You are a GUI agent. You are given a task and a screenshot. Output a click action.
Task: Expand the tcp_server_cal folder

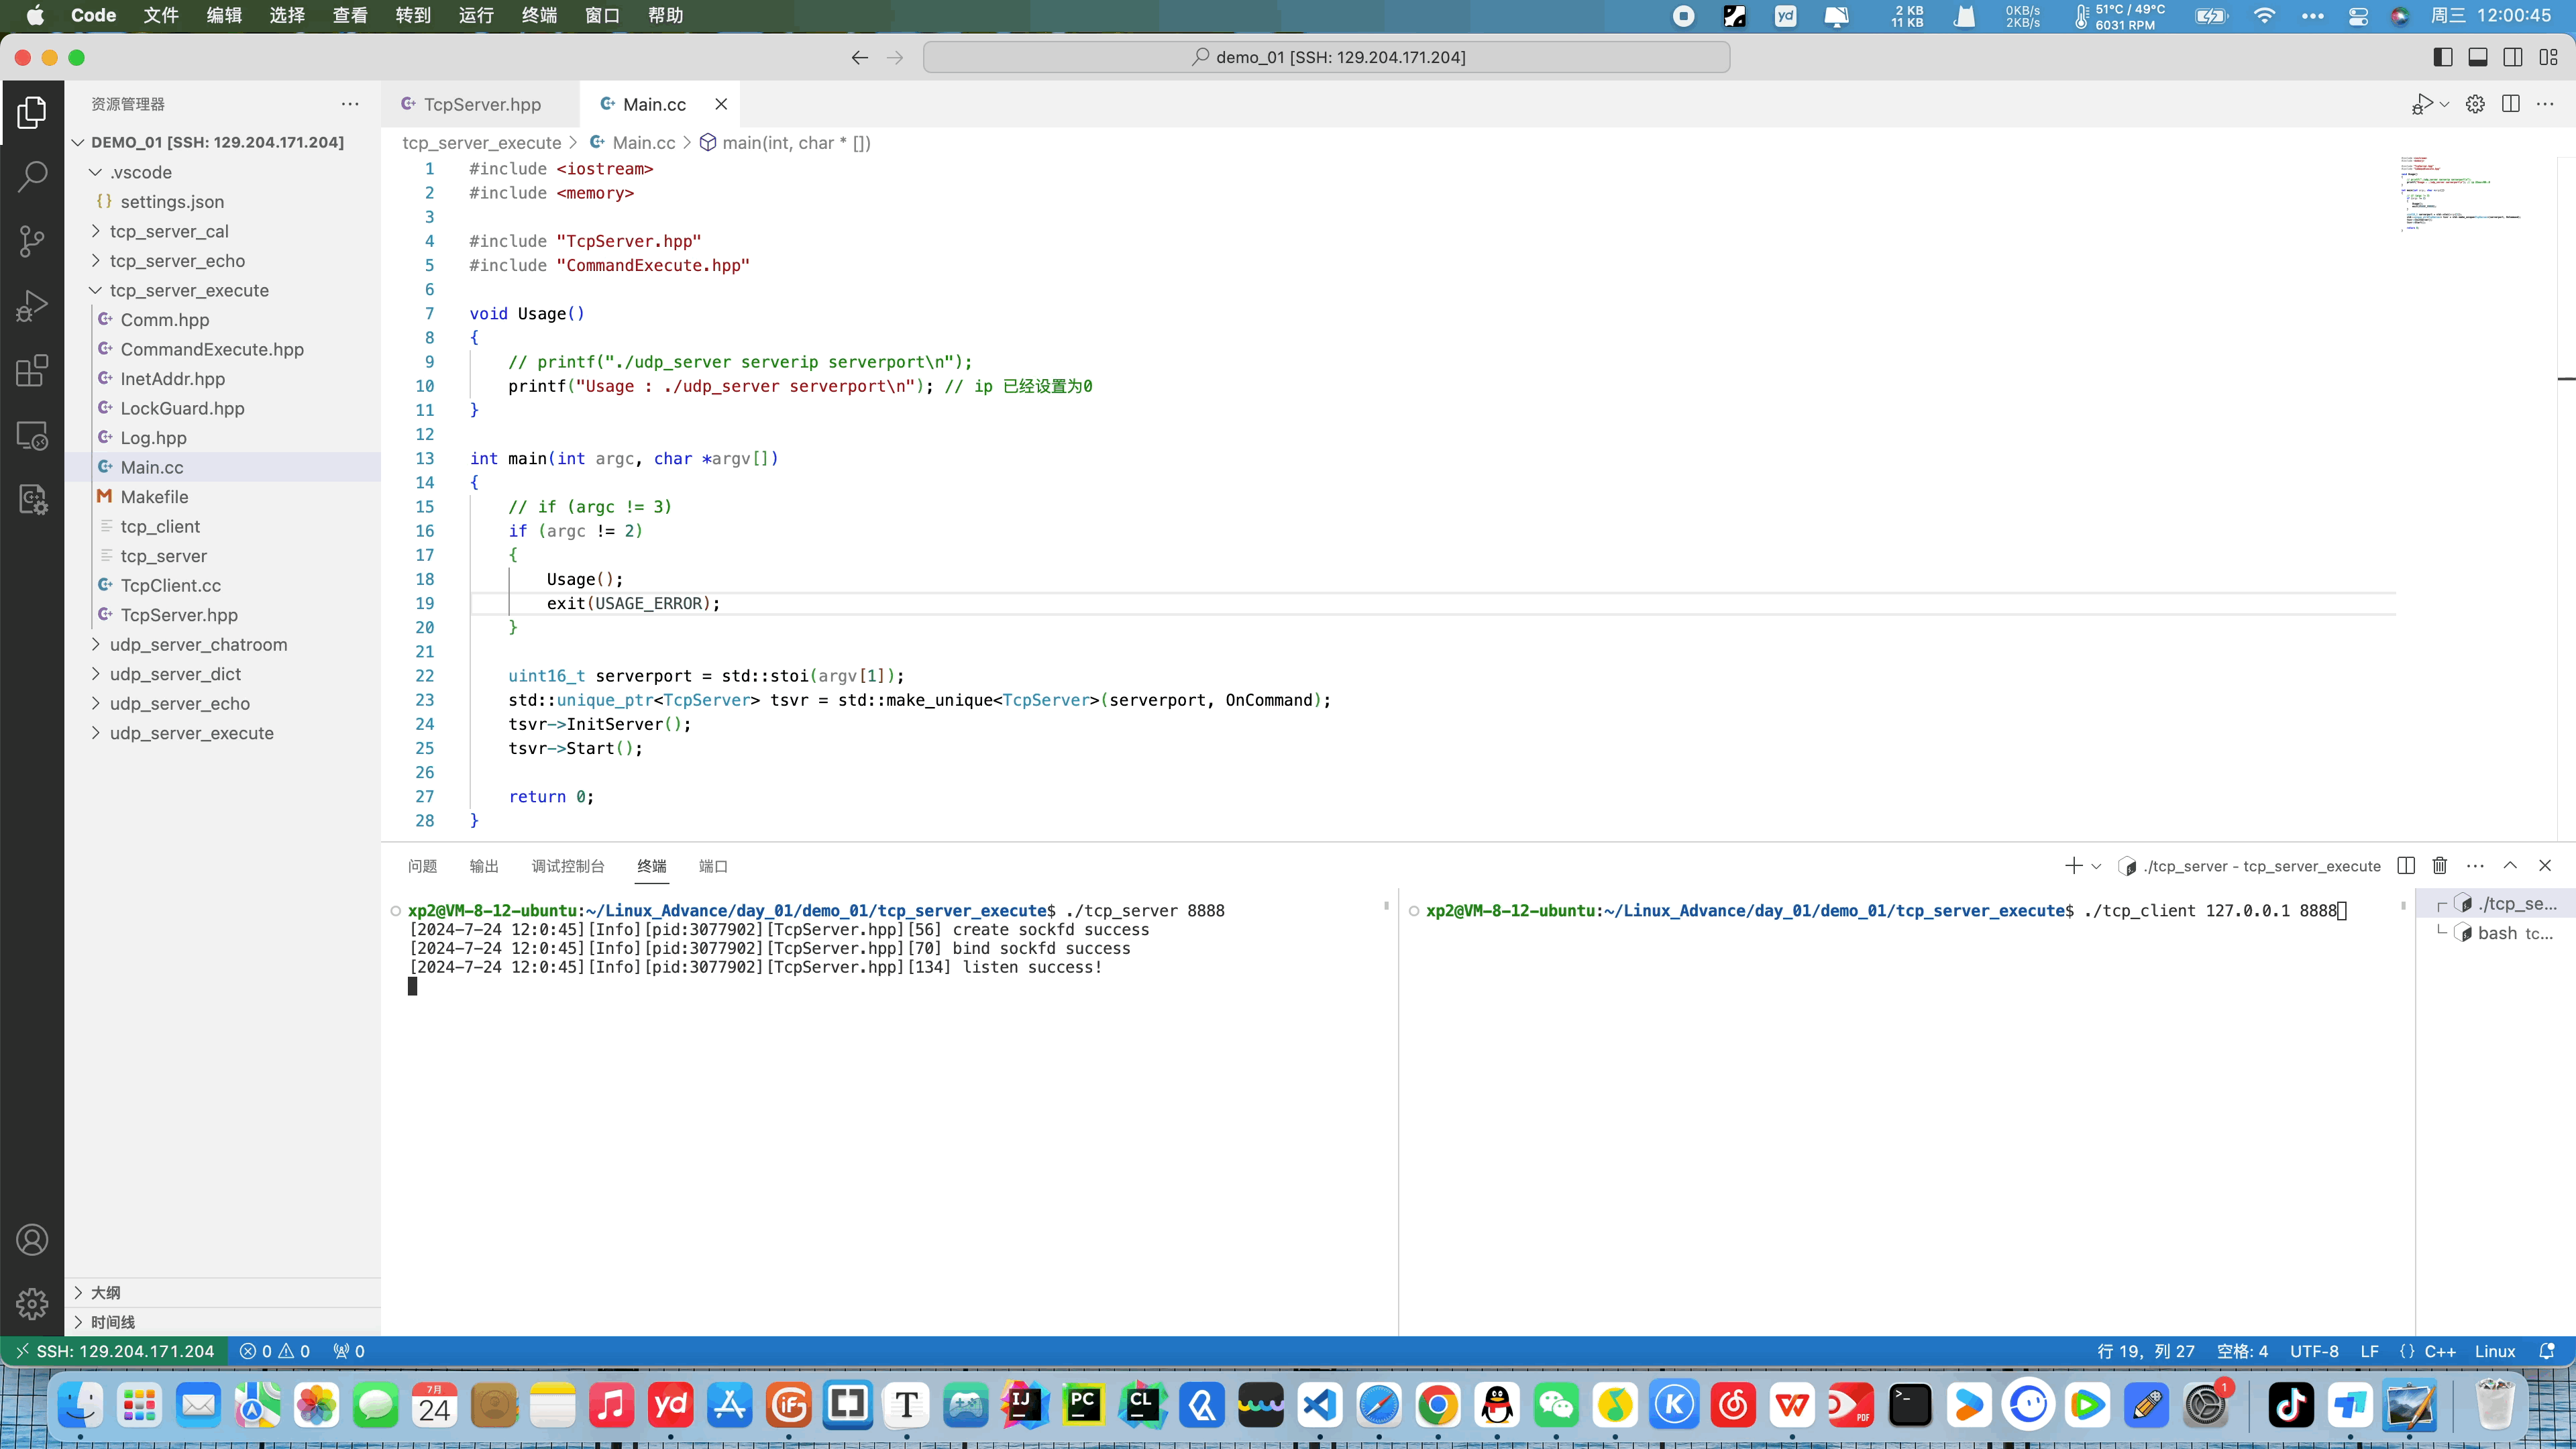(169, 231)
